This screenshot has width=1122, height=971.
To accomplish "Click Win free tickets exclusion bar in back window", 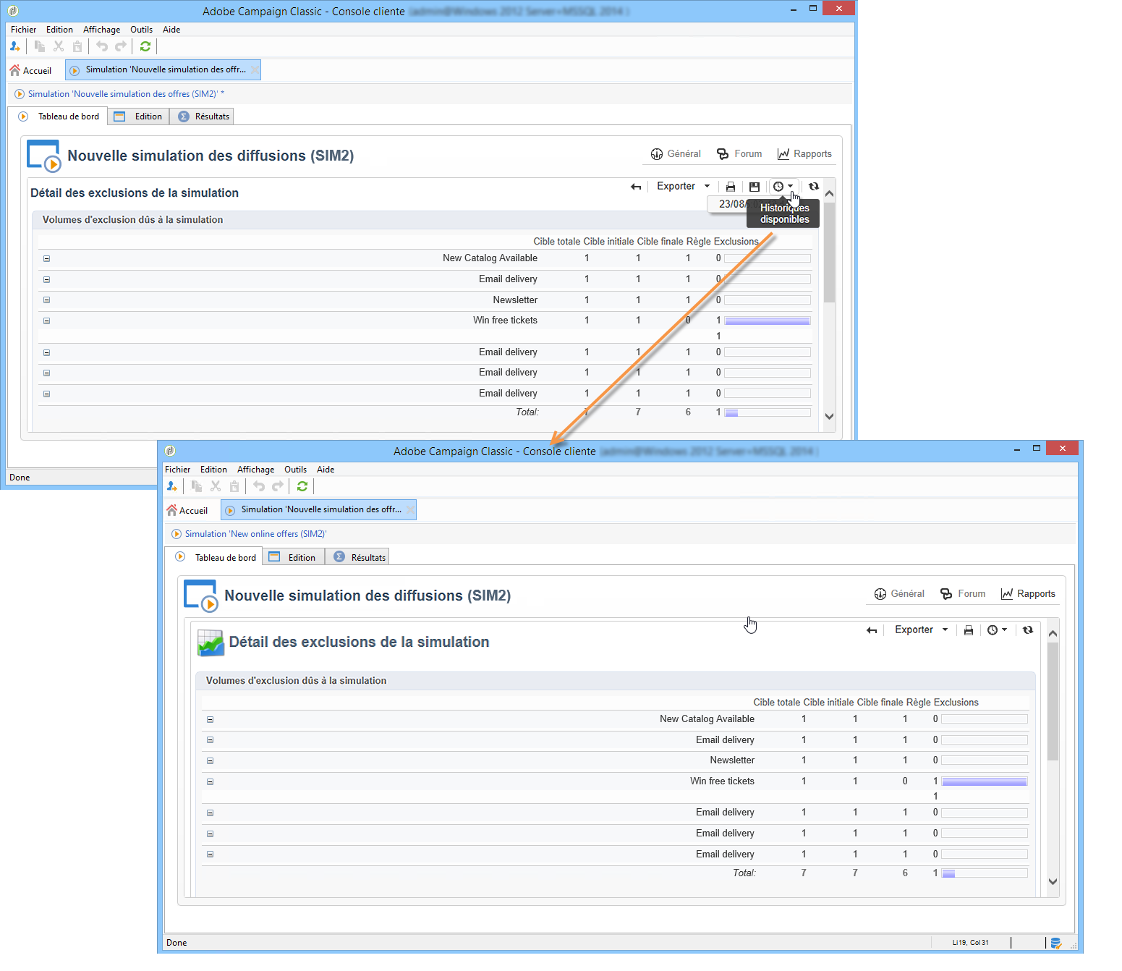I will tap(768, 321).
